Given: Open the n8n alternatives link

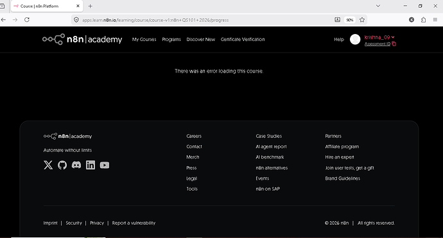Looking at the screenshot, I should [272, 167].
